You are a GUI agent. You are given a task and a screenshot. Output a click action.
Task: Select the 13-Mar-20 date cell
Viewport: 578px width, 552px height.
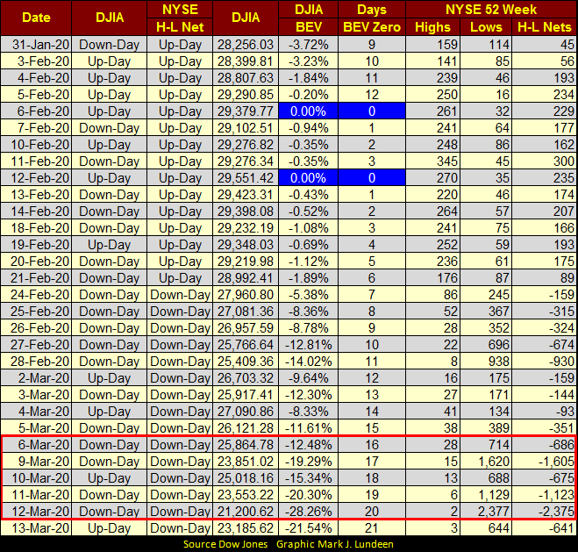(37, 527)
